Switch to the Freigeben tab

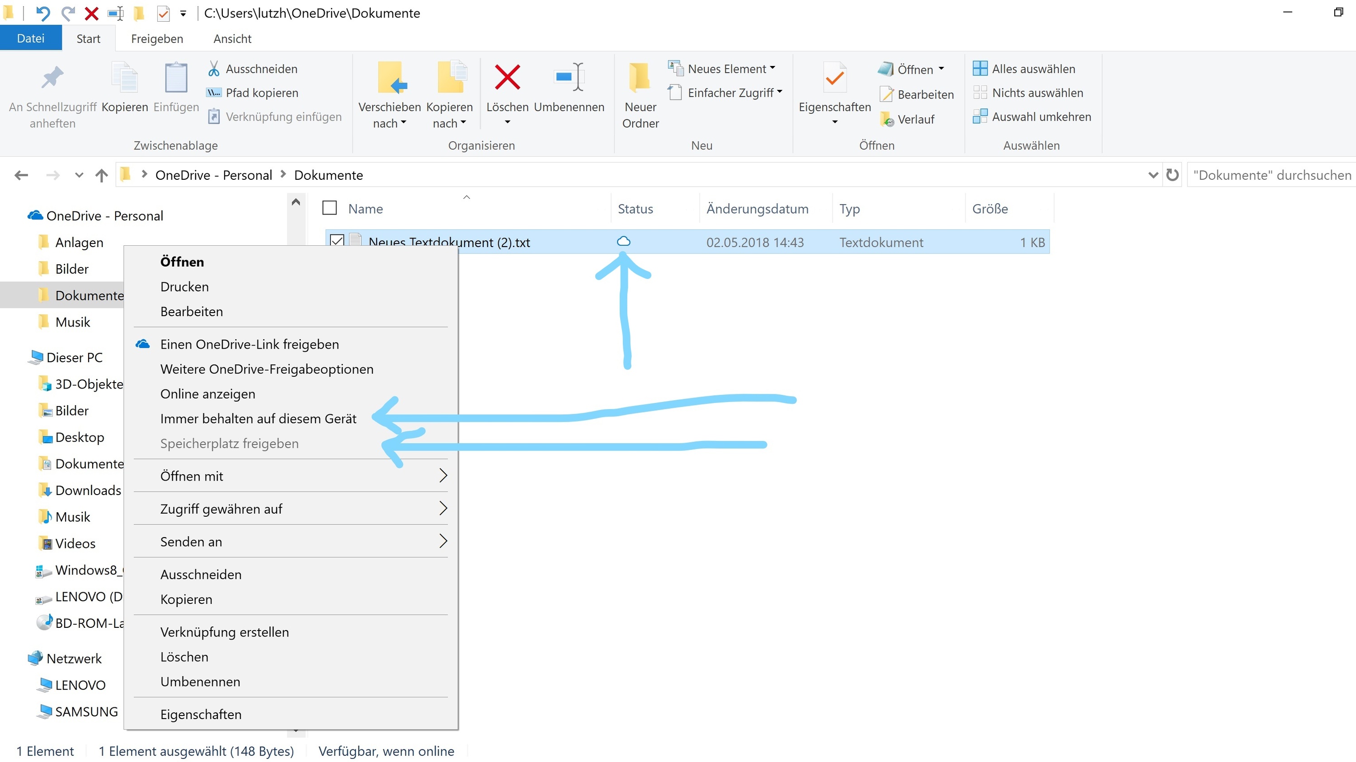tap(157, 39)
